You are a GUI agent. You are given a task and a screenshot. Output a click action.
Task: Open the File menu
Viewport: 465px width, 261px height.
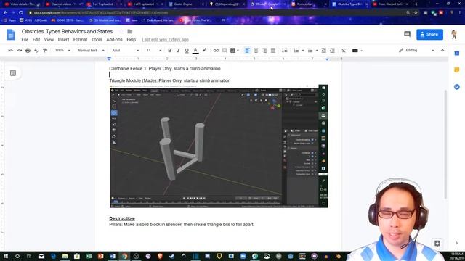pyautogui.click(x=25, y=40)
